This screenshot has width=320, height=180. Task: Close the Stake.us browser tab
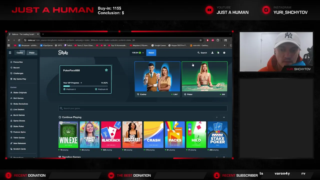[x=38, y=34]
